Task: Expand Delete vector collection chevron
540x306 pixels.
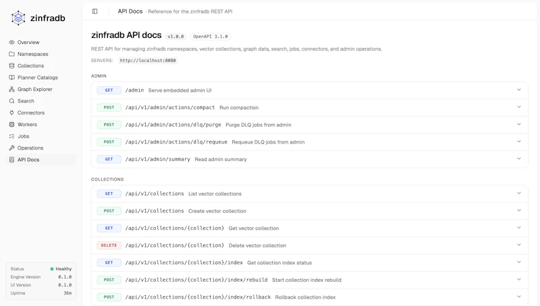Action: (x=518, y=245)
